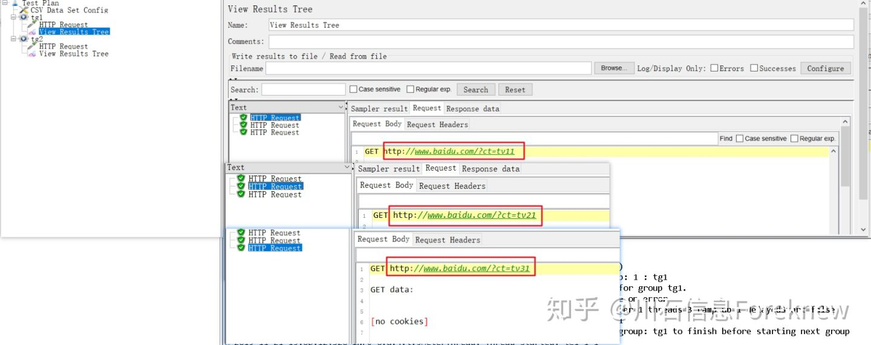Image resolution: width=871 pixels, height=345 pixels.
Task: Select the highlighted View Results Tree under tg1
Action: click(74, 32)
